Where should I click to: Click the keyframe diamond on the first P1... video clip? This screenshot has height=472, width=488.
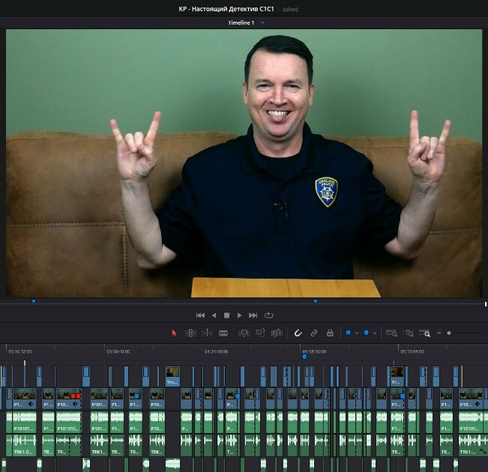[x=31, y=404]
